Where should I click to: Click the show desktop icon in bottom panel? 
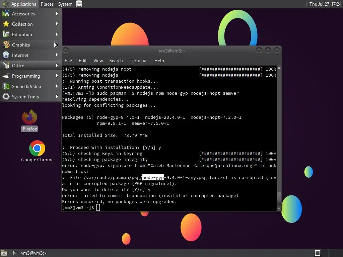[4, 253]
